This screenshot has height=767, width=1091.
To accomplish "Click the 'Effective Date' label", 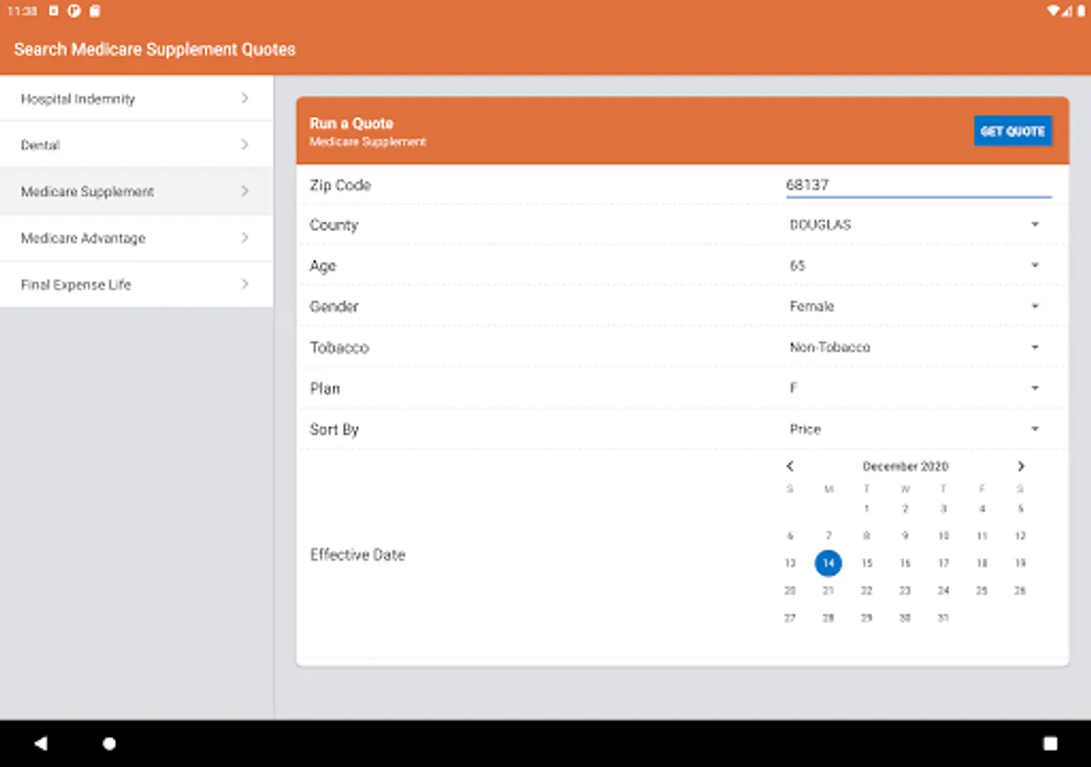I will coord(357,555).
